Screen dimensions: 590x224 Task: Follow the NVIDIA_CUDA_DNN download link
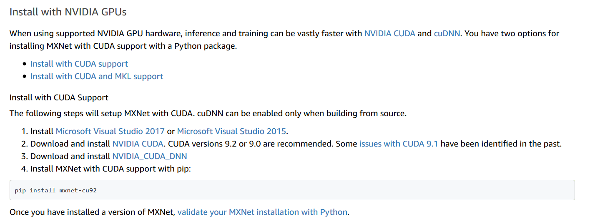pos(150,156)
